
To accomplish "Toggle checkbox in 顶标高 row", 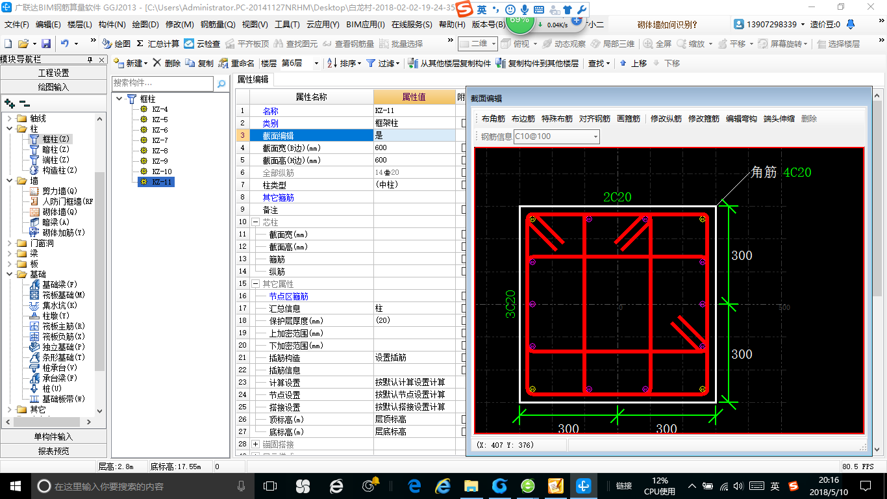I will pyautogui.click(x=465, y=419).
